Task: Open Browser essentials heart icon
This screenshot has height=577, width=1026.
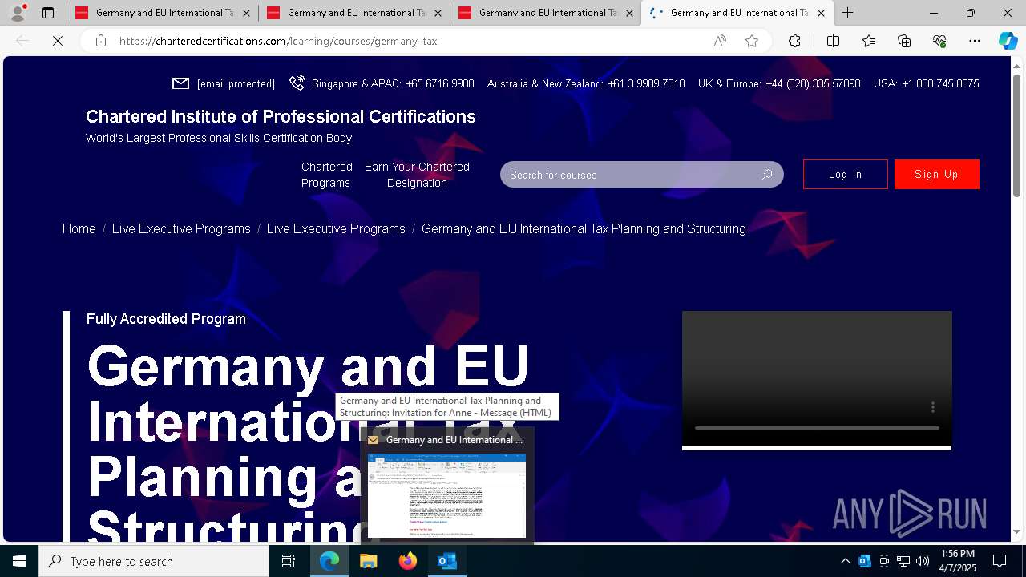Action: click(939, 41)
